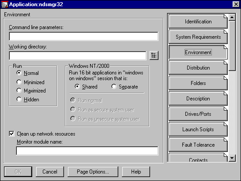Show the Fault Tolerance page
The image size is (241, 181).
tap(198, 144)
